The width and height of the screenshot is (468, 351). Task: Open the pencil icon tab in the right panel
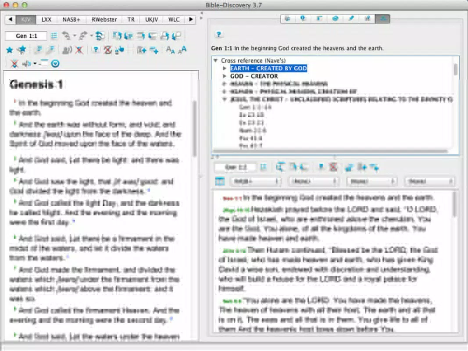pyautogui.click(x=351, y=19)
